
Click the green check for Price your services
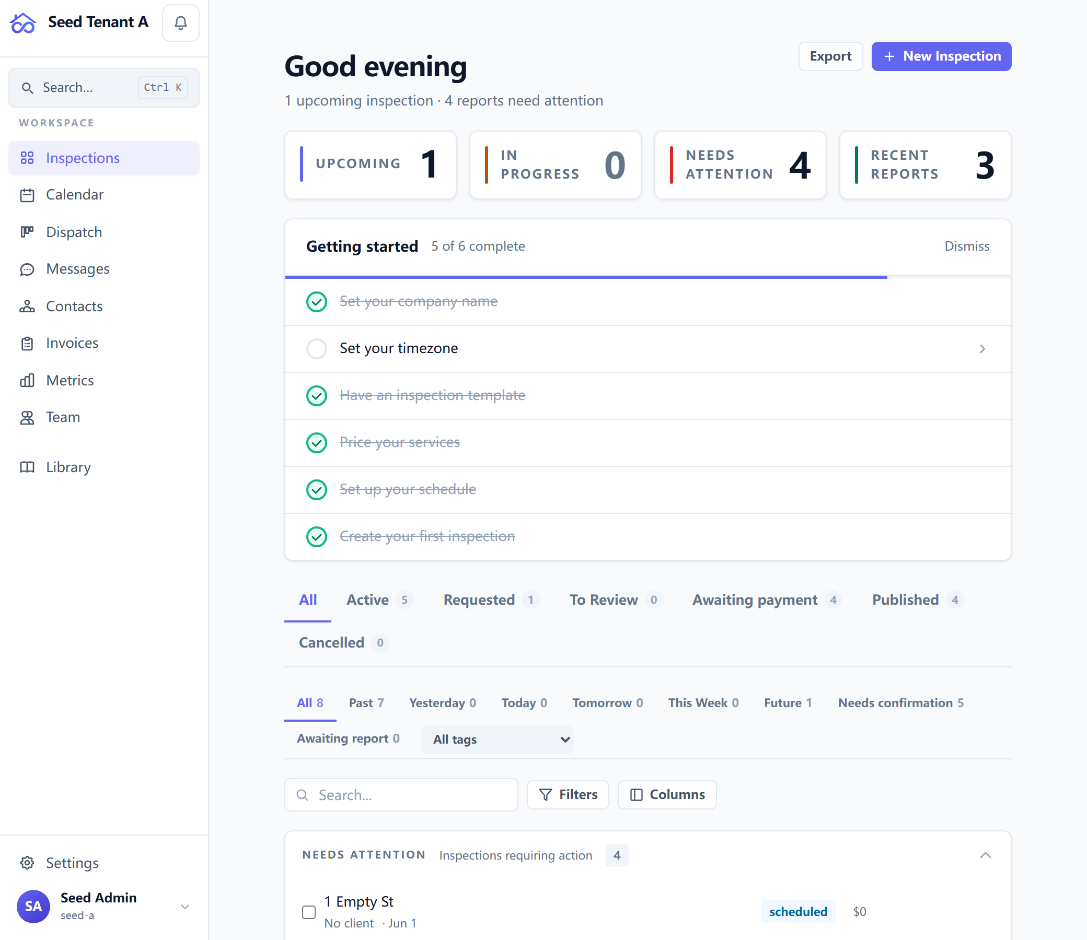tap(317, 443)
